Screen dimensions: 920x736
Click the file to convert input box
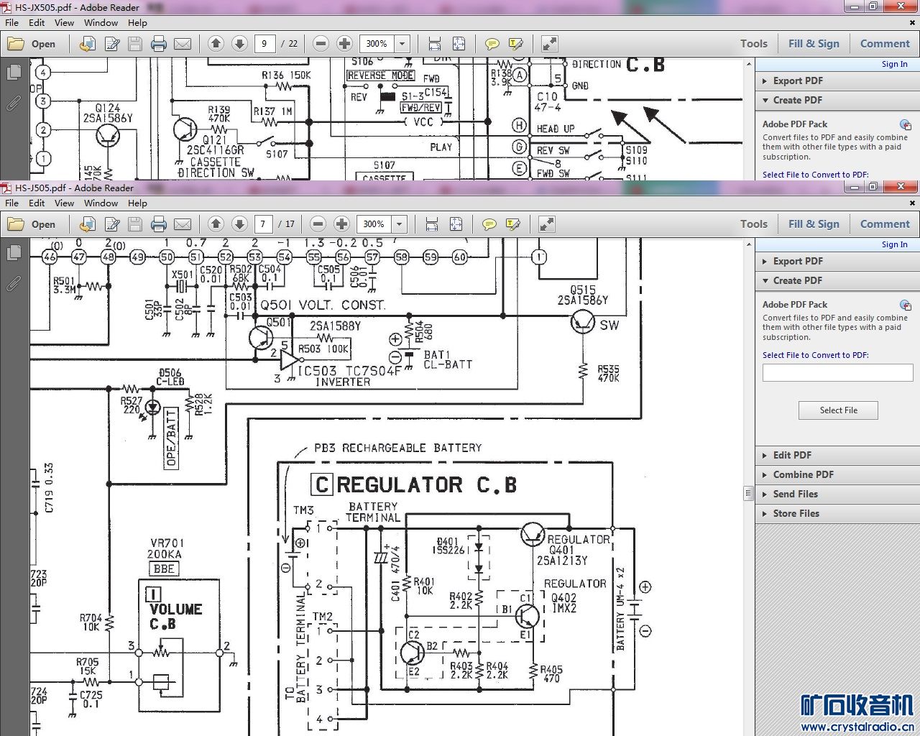[837, 372]
